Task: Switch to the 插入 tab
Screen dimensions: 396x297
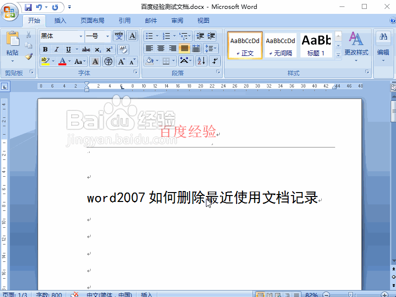Action: 60,20
